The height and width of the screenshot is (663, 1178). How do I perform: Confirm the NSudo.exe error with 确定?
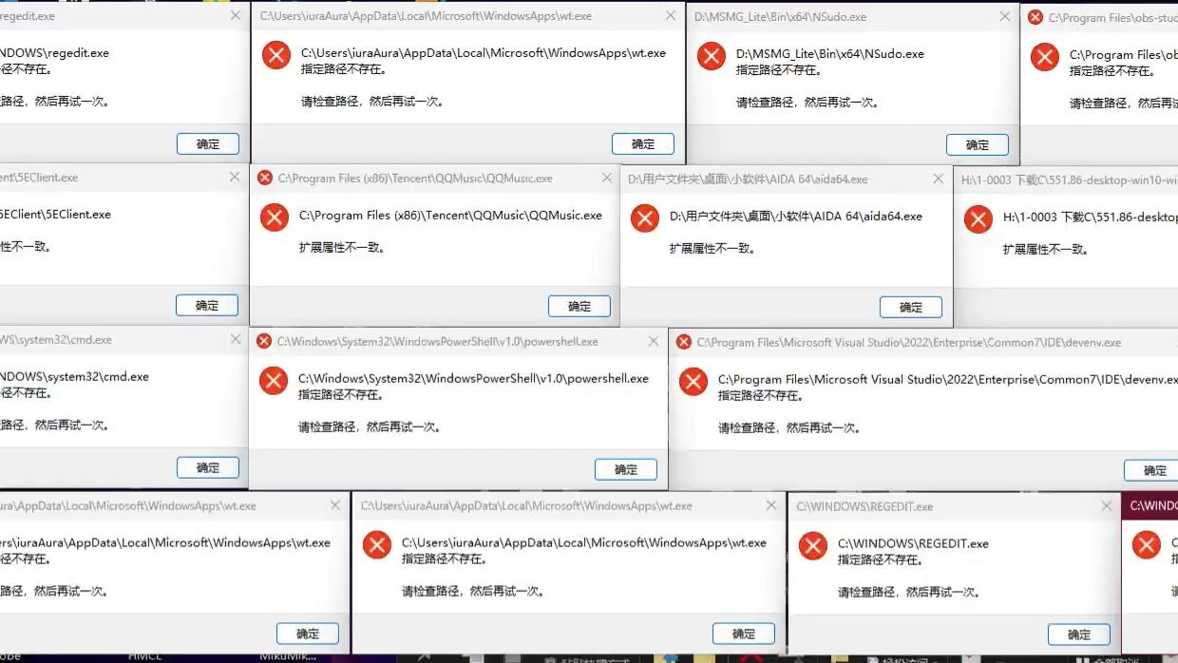pos(978,144)
